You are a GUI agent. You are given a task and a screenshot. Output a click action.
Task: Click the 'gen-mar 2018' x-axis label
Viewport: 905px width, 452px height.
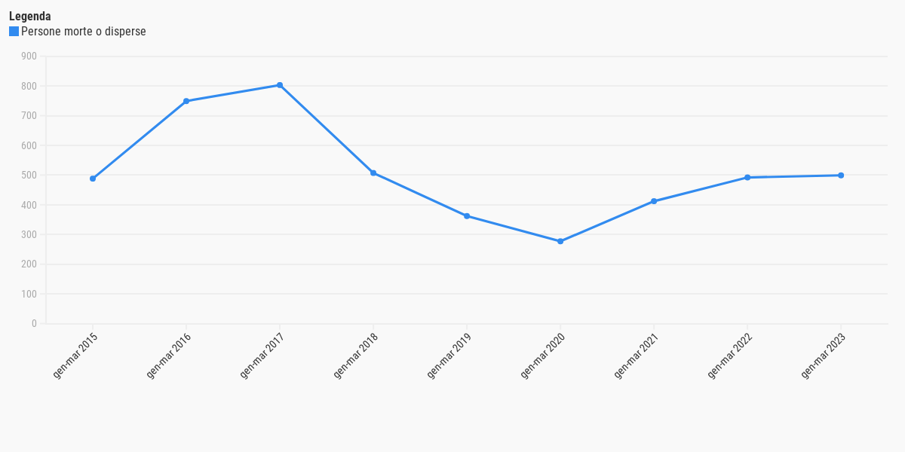357,355
